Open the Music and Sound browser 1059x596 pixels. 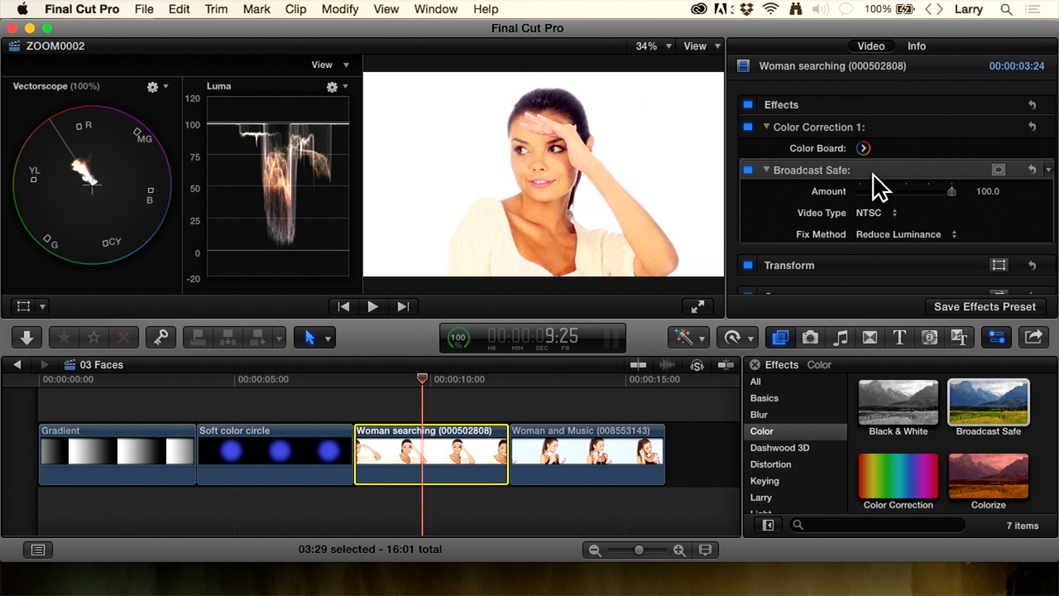[840, 338]
